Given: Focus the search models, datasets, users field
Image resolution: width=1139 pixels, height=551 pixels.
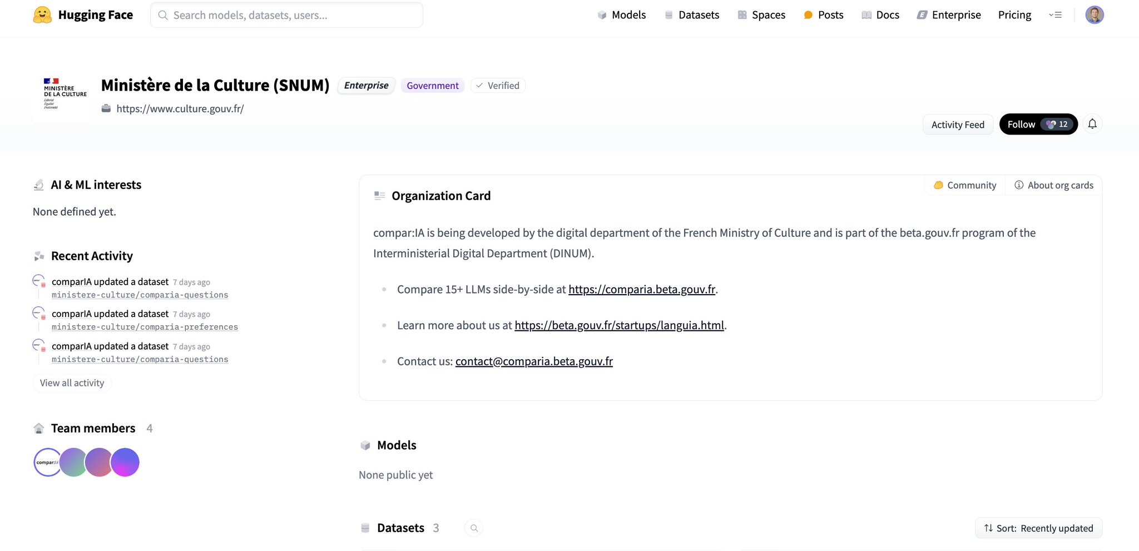Looking at the screenshot, I should [x=286, y=15].
